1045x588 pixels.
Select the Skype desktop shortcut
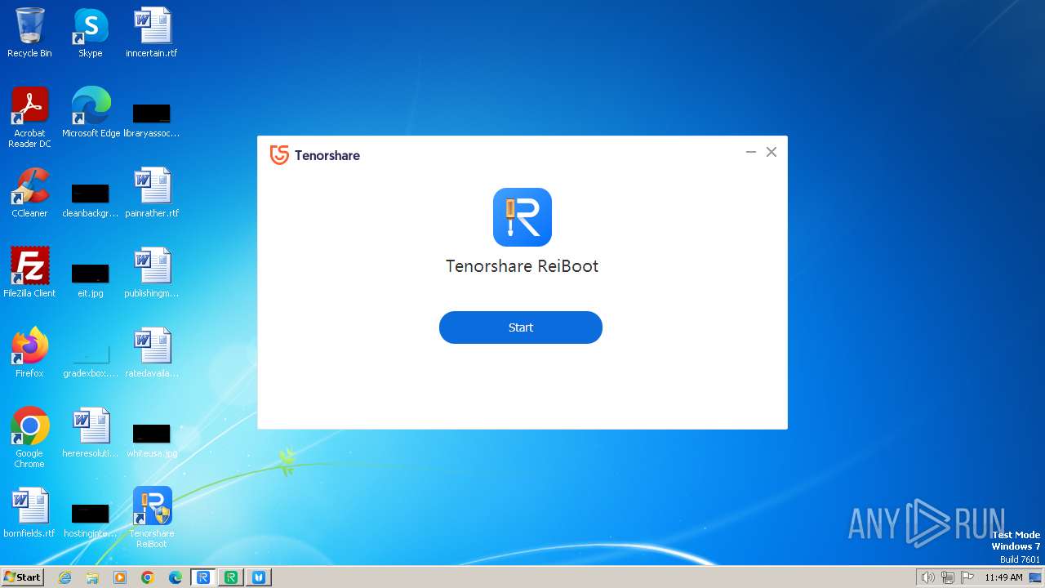[91, 33]
